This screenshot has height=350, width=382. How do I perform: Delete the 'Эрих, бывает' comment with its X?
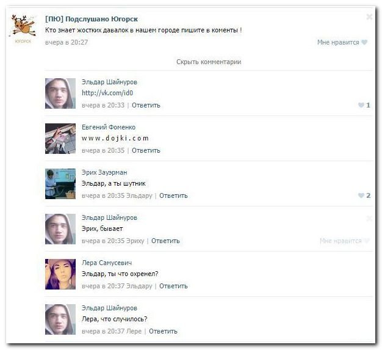[x=369, y=218]
